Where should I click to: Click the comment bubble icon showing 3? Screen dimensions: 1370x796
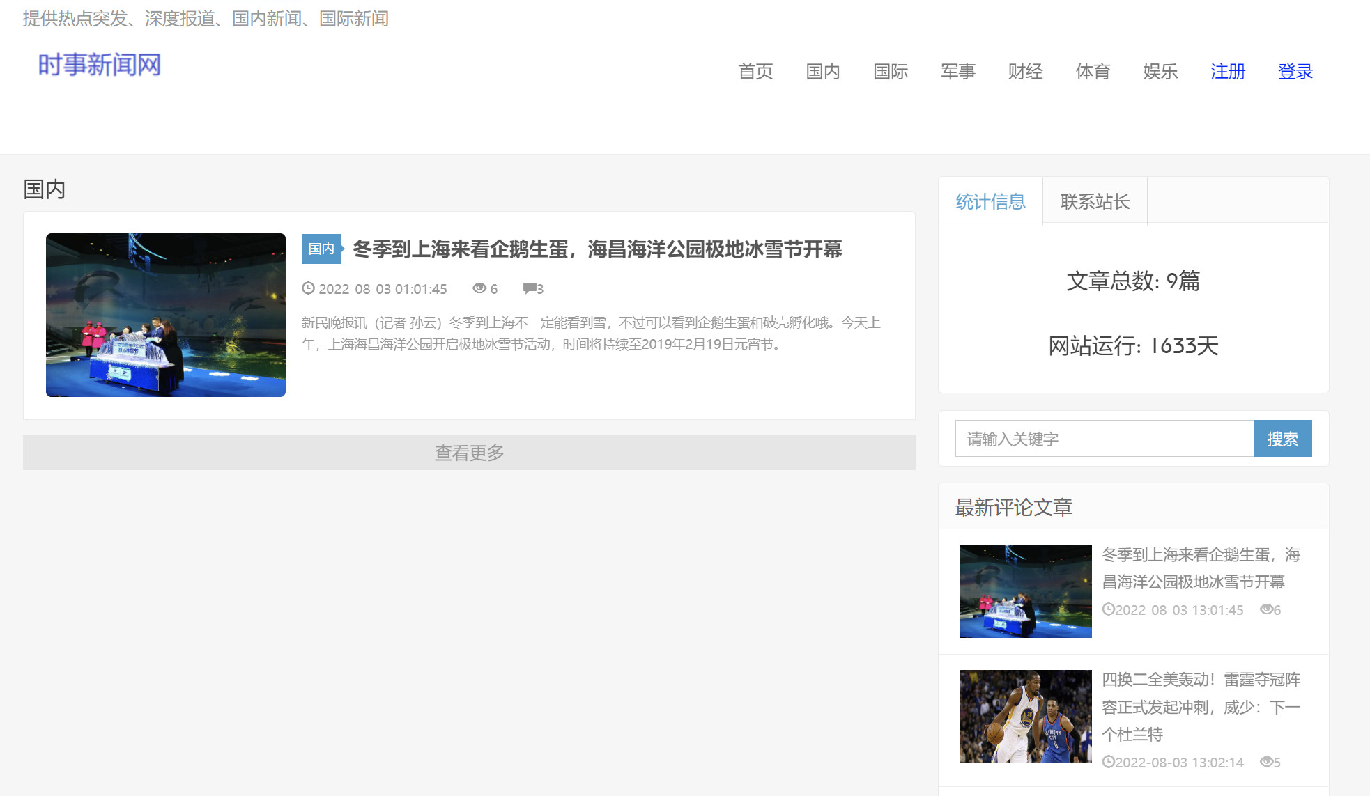click(530, 288)
